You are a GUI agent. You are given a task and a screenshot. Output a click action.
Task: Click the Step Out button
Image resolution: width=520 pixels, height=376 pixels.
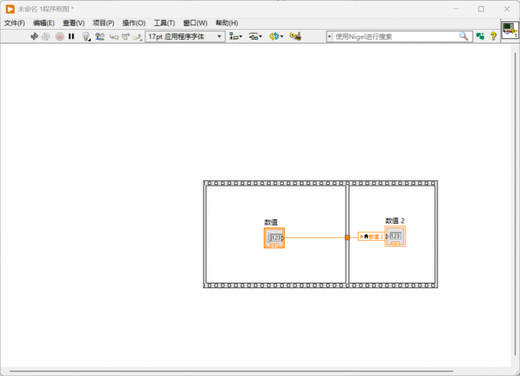click(x=138, y=37)
